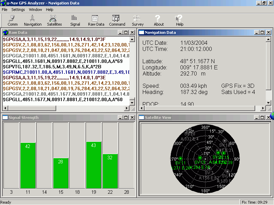The height and width of the screenshot is (205, 274).
Task: Open the Settings menu
Action: [18, 10]
